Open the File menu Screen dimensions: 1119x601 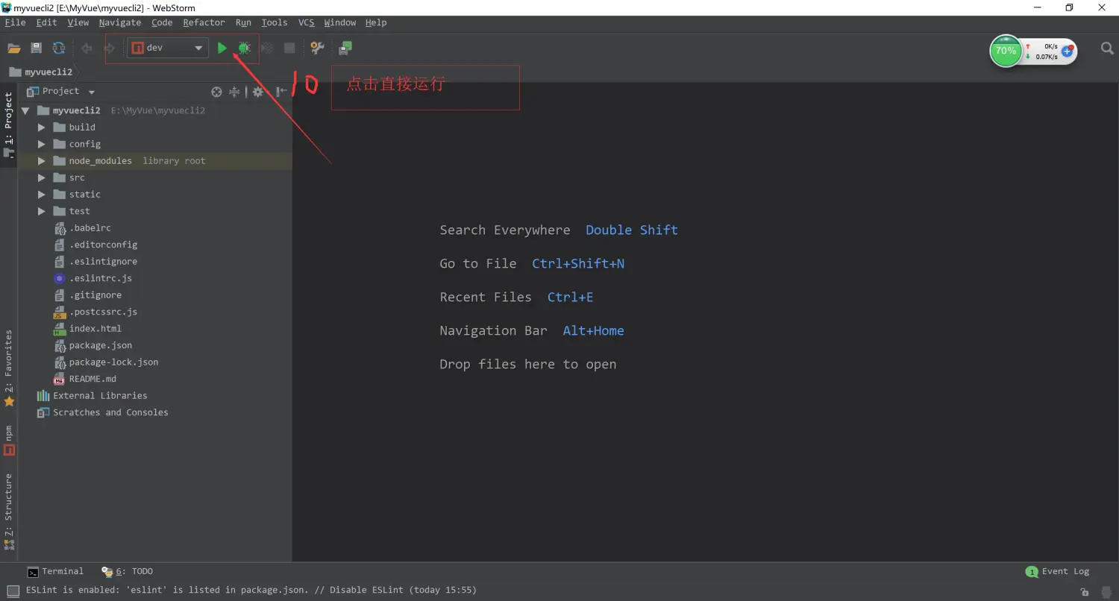(15, 22)
